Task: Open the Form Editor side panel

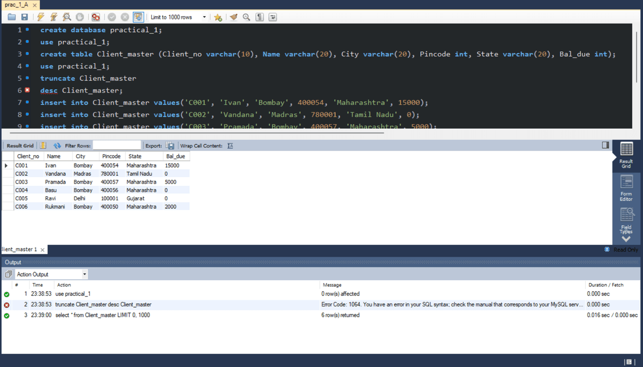Action: coord(626,188)
